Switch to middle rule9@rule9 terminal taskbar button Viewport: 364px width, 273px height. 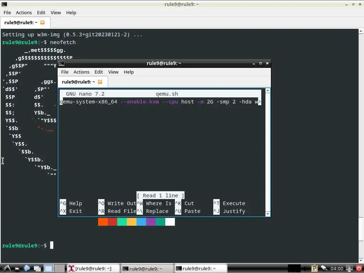[x=147, y=269]
